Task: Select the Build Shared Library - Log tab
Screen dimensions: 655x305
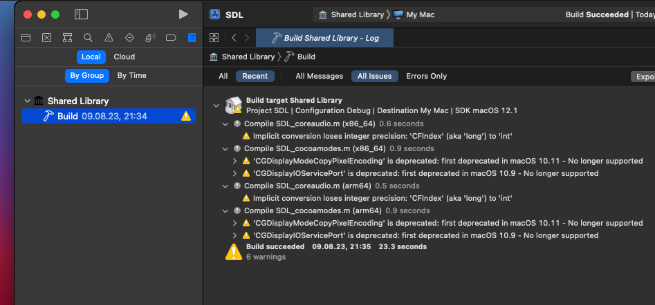Action: [324, 38]
